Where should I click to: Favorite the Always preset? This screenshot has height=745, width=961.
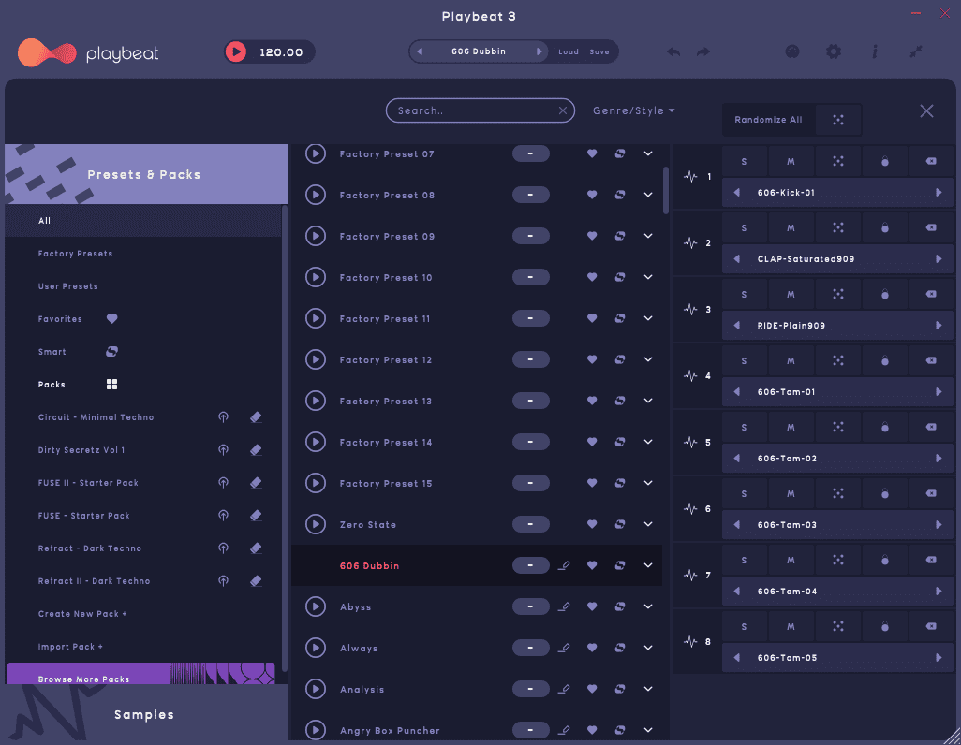pyautogui.click(x=592, y=648)
